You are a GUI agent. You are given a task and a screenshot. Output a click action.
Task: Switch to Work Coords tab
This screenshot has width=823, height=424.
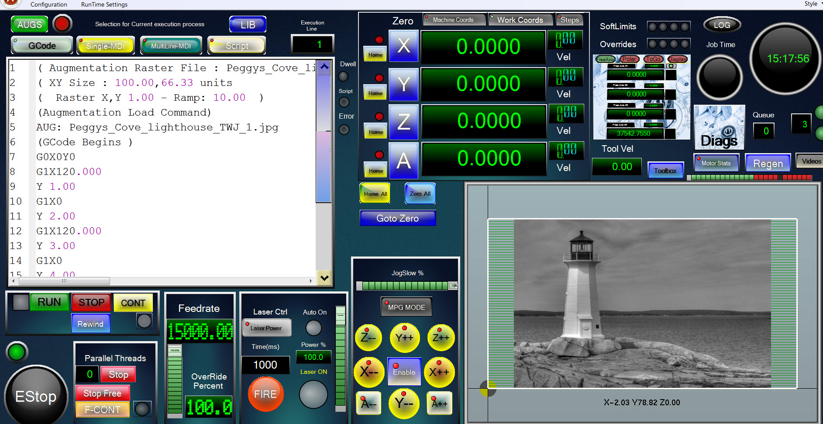(520, 20)
